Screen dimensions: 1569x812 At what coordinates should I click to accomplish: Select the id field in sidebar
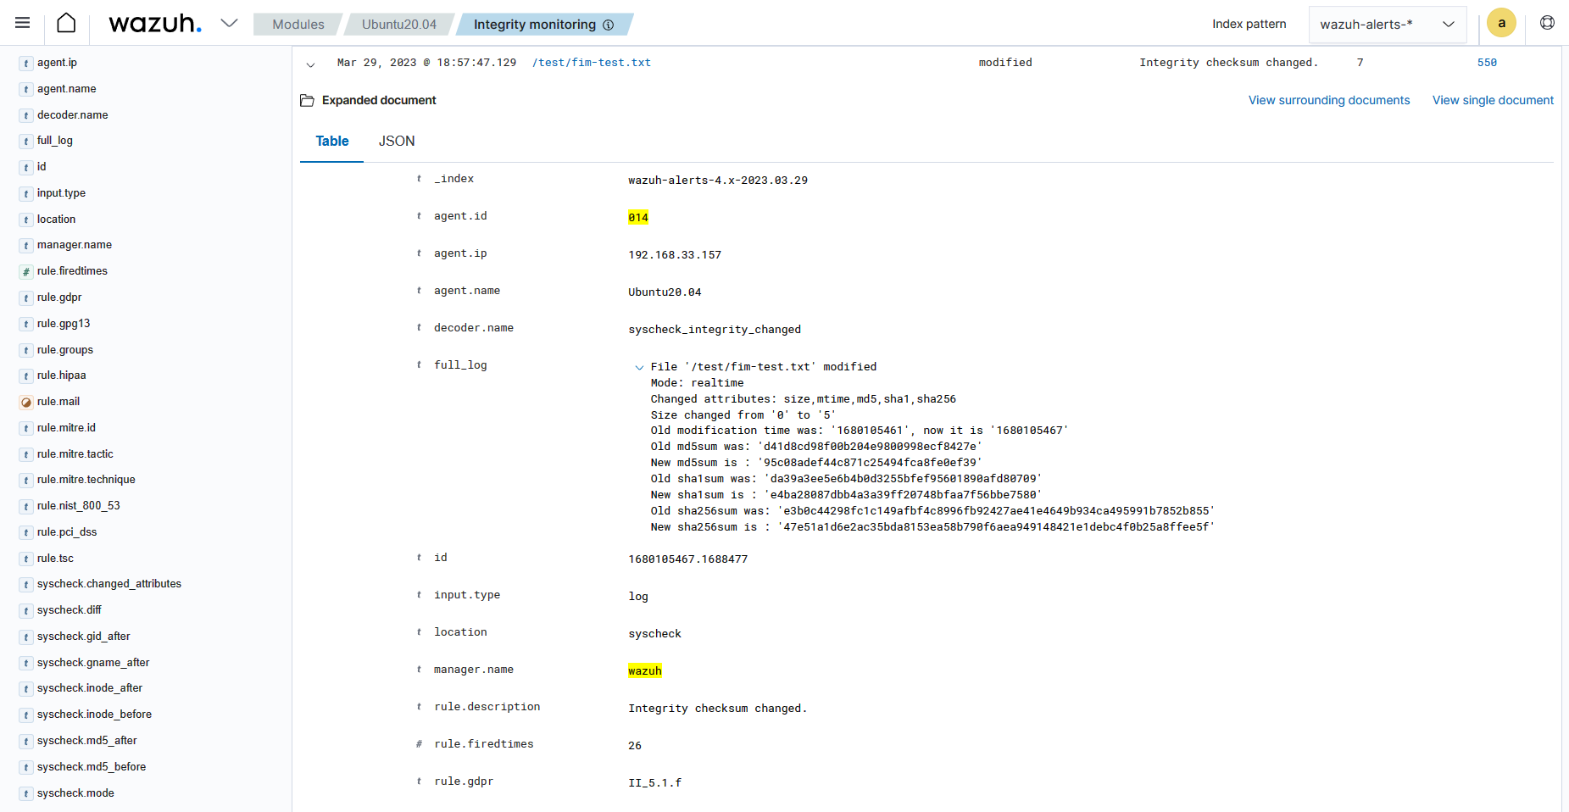[x=42, y=167]
